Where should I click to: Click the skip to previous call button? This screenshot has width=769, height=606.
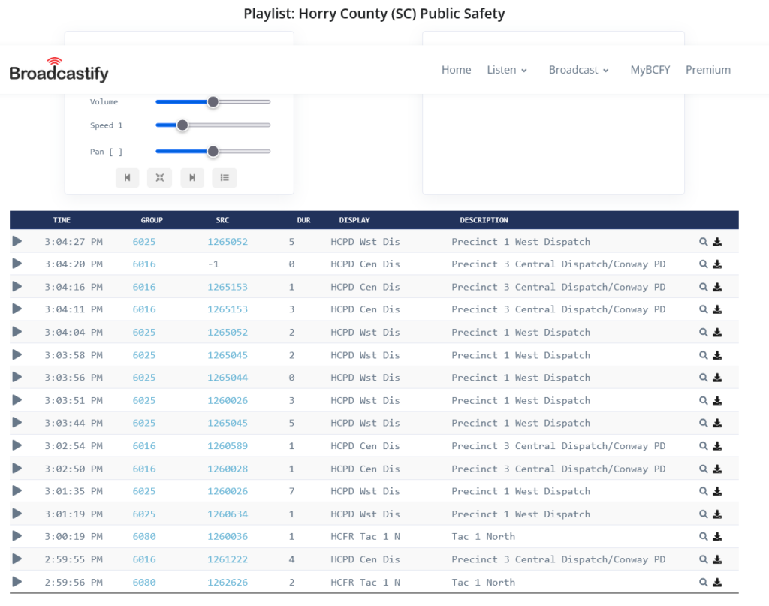[127, 178]
